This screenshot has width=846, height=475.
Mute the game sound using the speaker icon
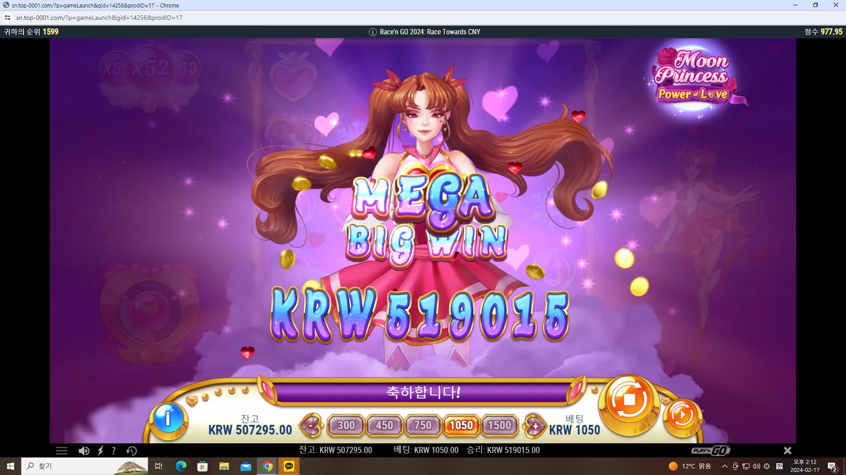[x=84, y=451]
